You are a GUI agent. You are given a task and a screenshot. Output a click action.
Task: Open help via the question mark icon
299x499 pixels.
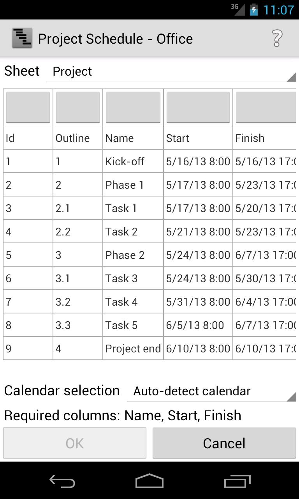(276, 38)
